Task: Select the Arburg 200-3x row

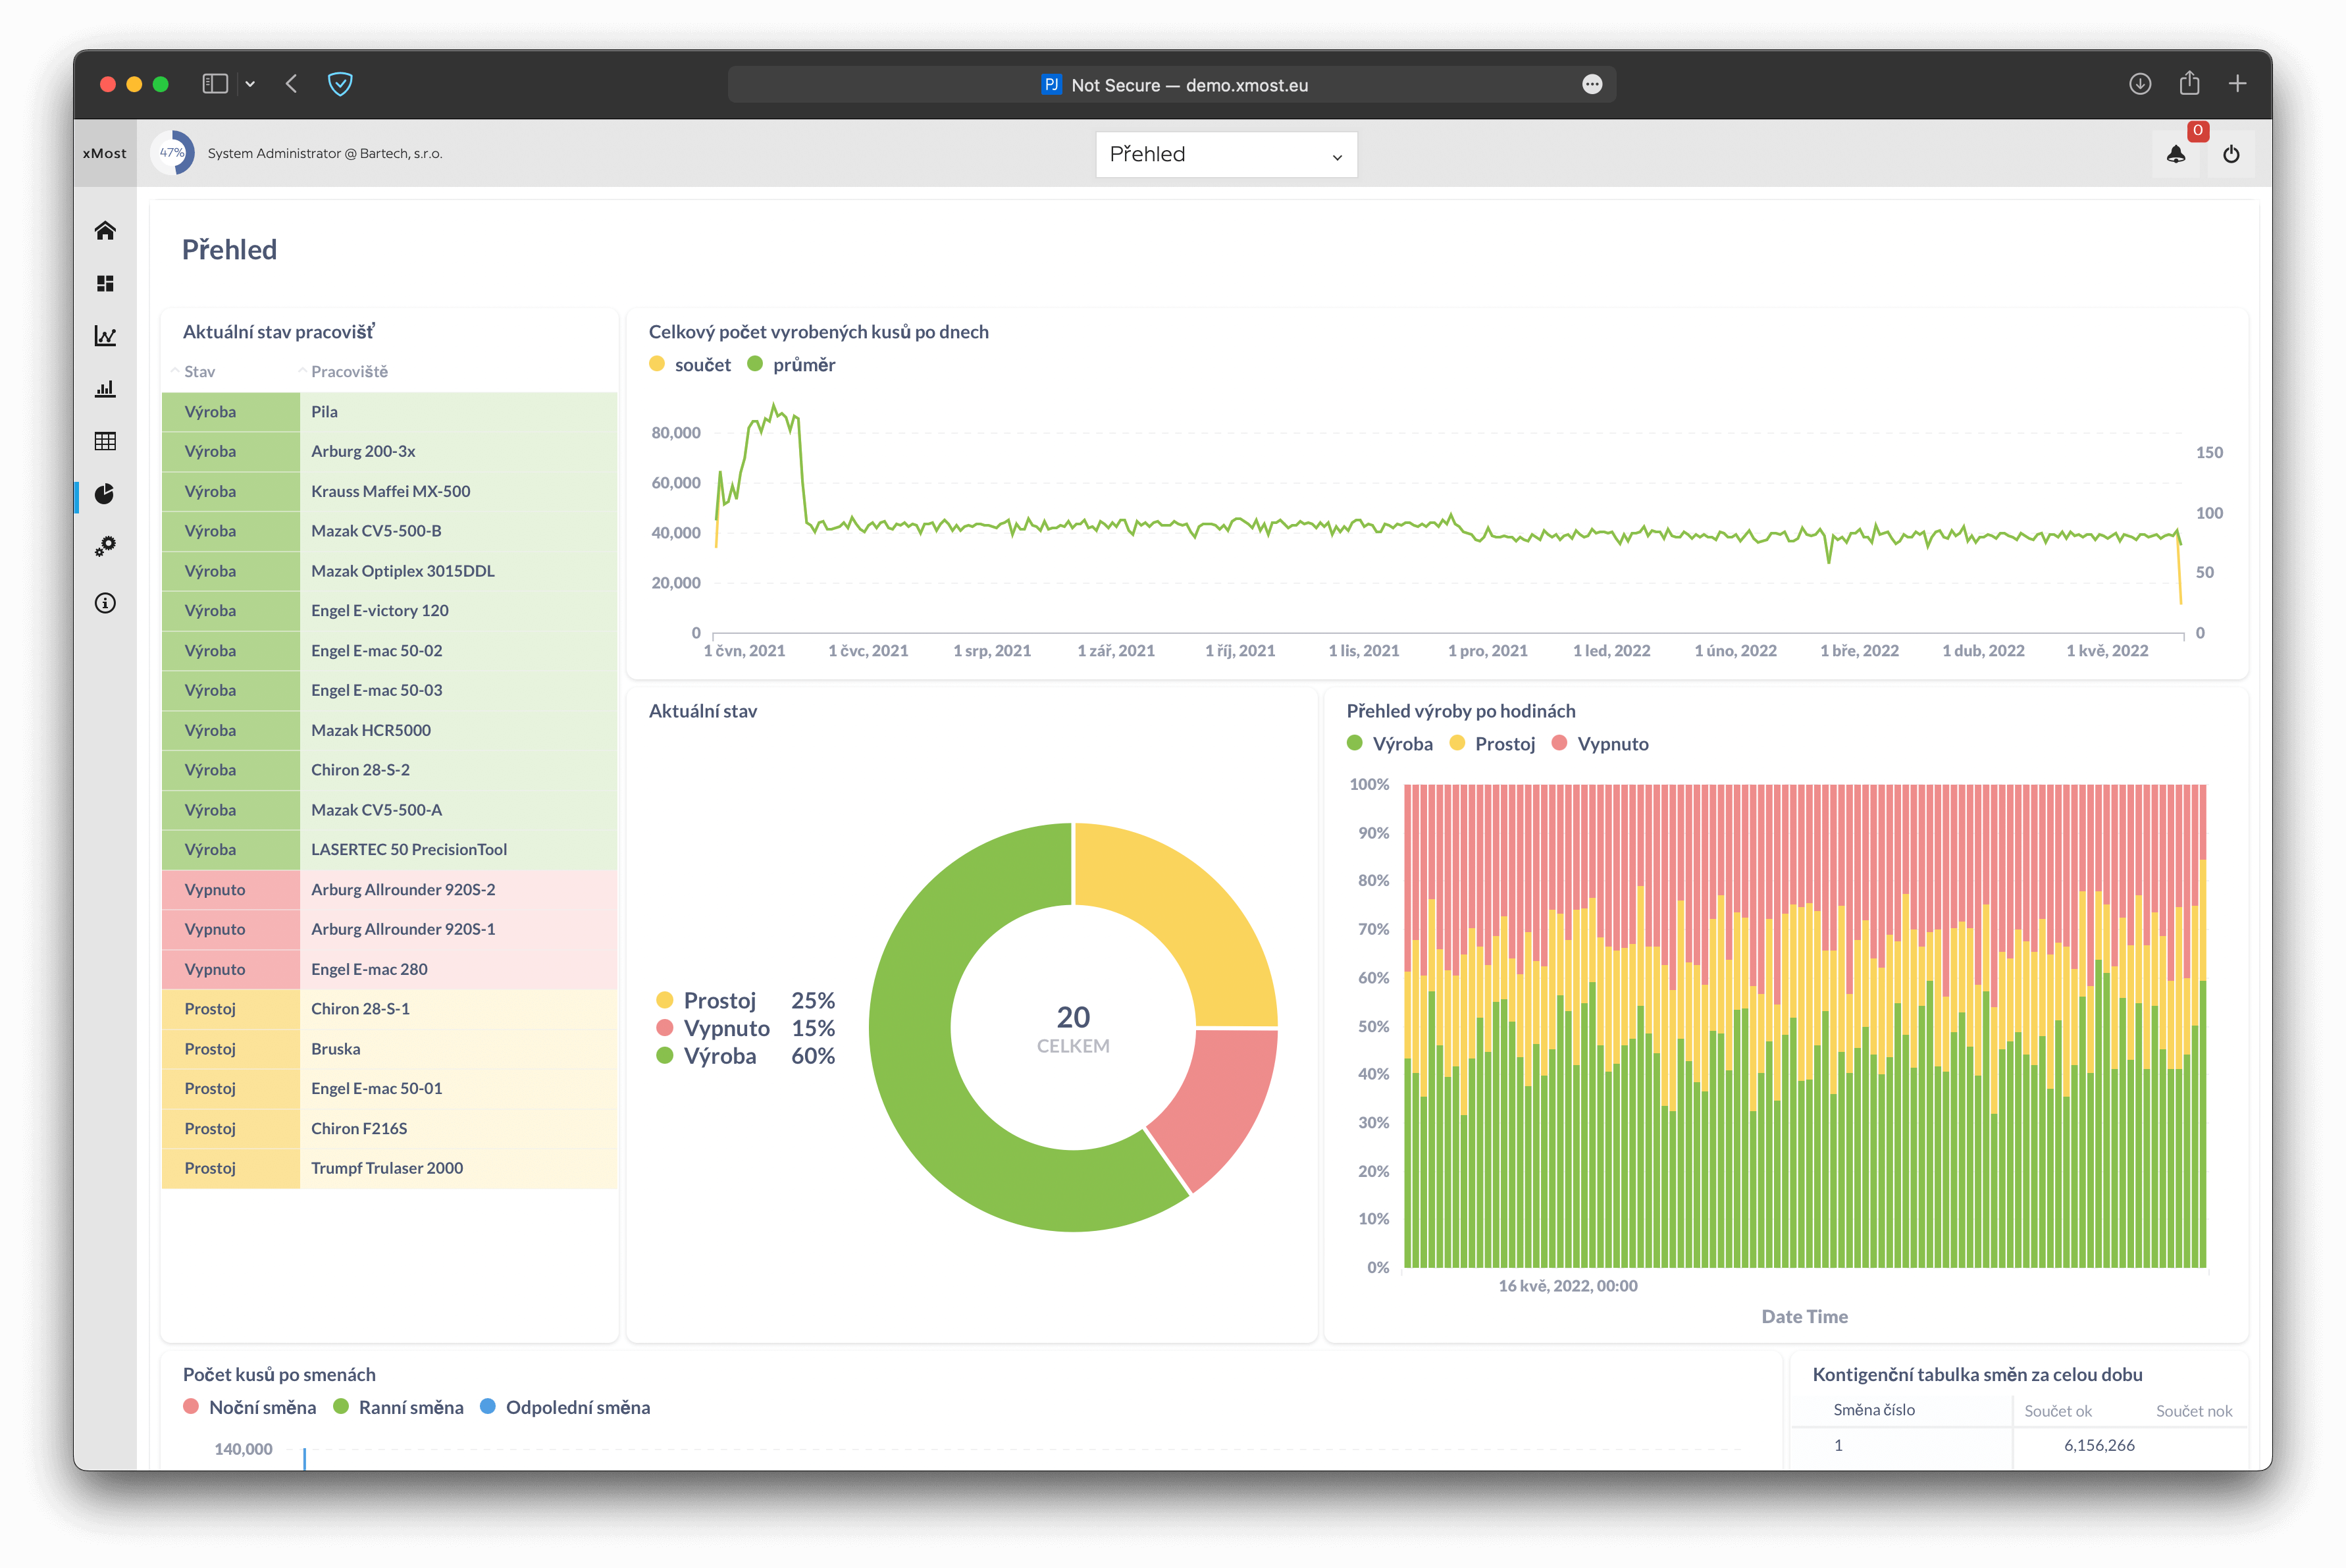Action: tap(390, 452)
